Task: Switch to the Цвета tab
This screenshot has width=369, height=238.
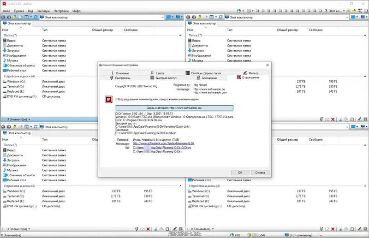Action: [x=157, y=73]
